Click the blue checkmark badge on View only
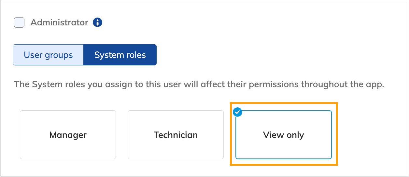The height and width of the screenshot is (177, 409). point(238,112)
